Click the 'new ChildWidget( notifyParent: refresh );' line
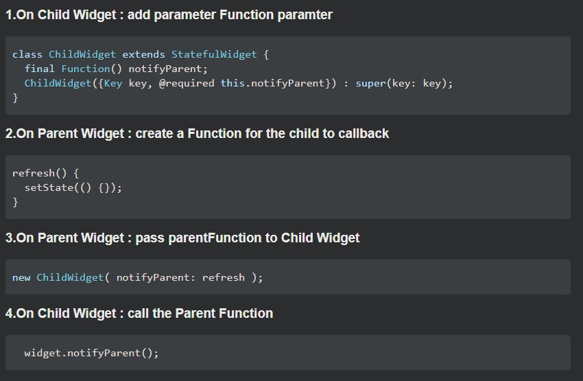The image size is (583, 381). tap(138, 277)
